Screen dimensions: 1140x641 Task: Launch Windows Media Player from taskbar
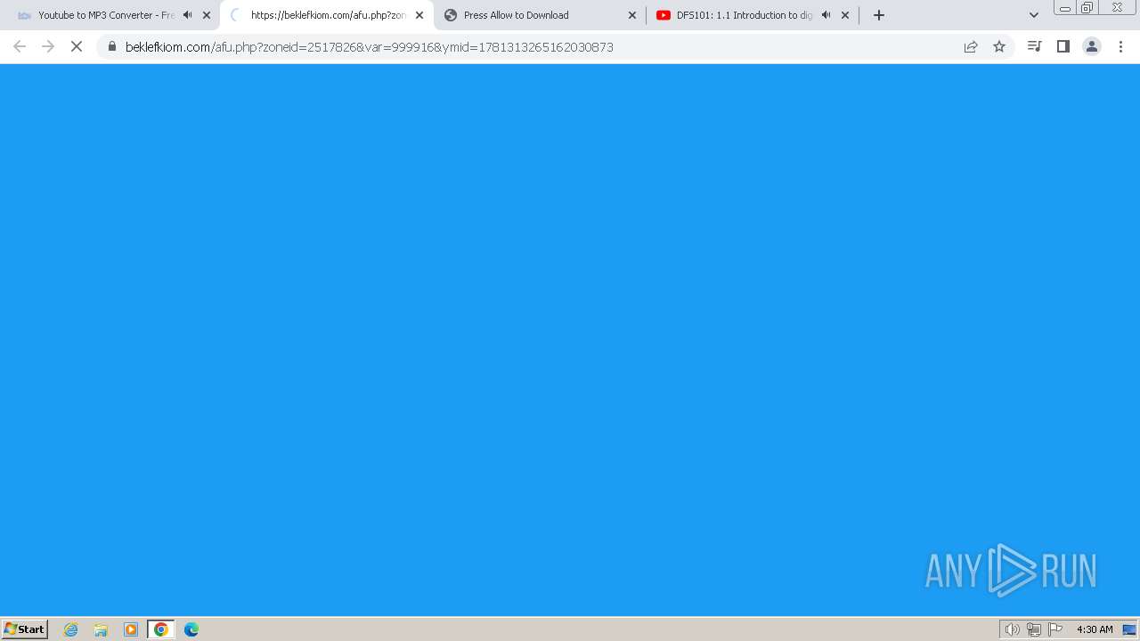click(x=131, y=629)
